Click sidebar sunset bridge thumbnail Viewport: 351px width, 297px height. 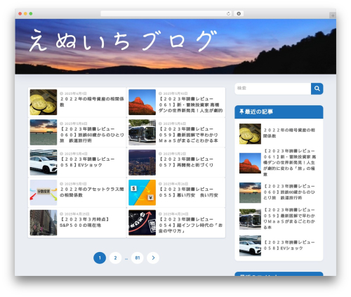click(x=250, y=192)
